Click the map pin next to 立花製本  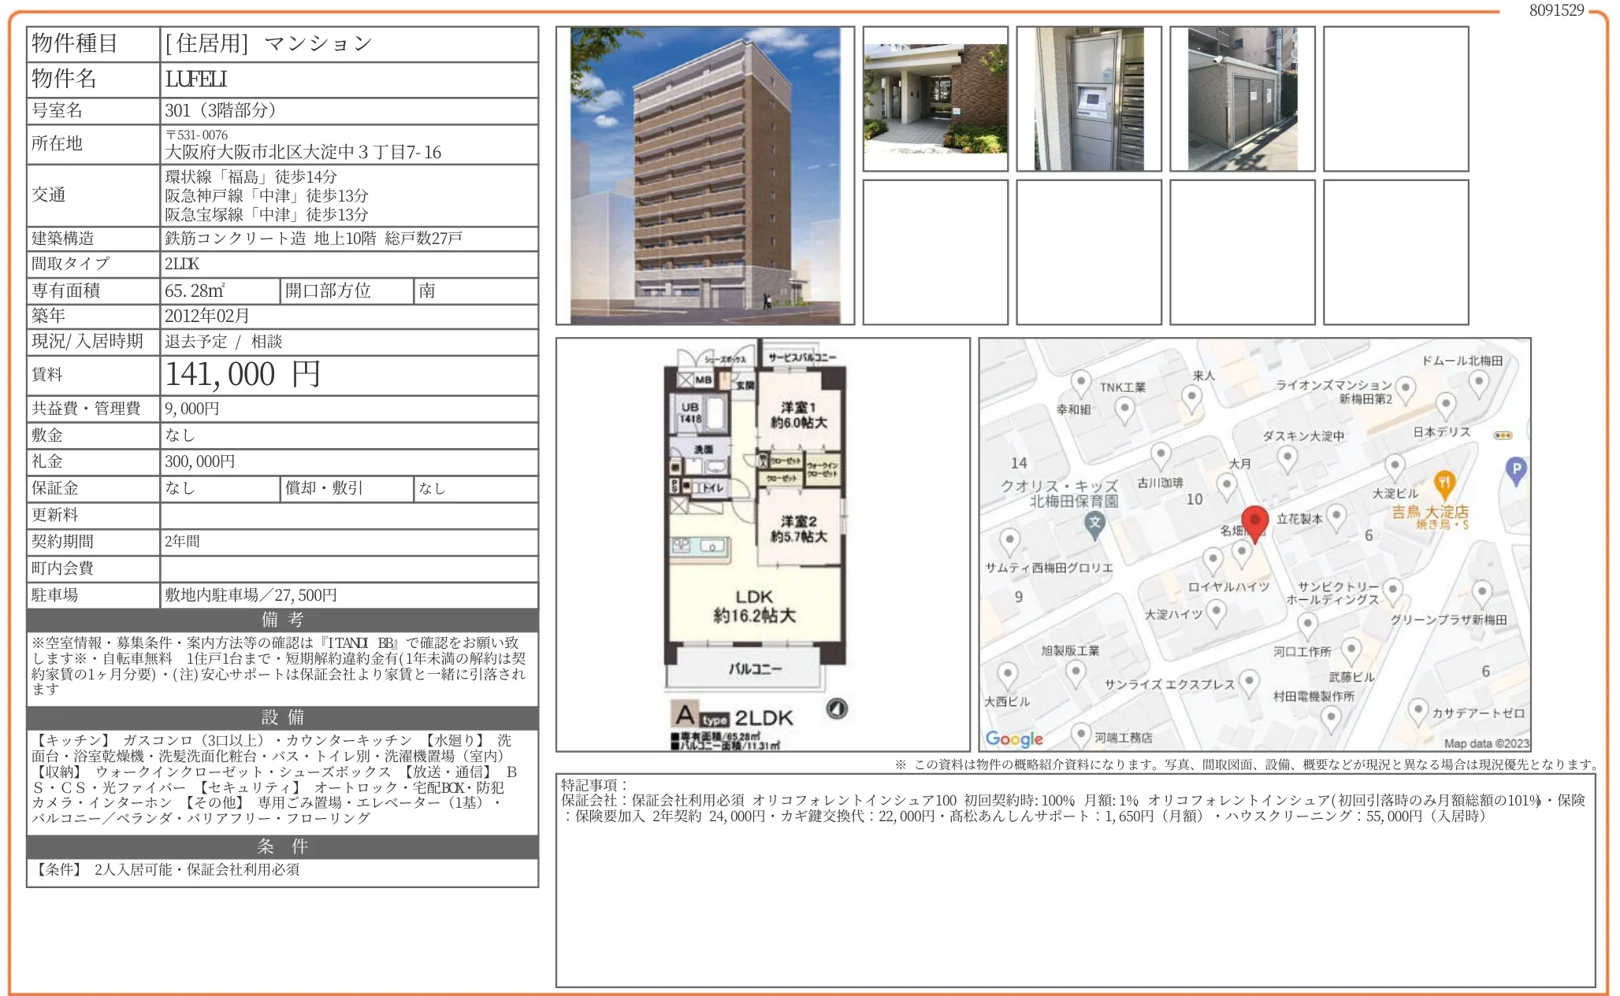point(1336,517)
